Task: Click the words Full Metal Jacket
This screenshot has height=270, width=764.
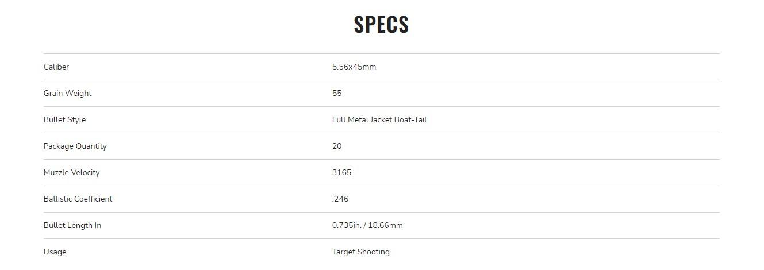Action: [362, 119]
